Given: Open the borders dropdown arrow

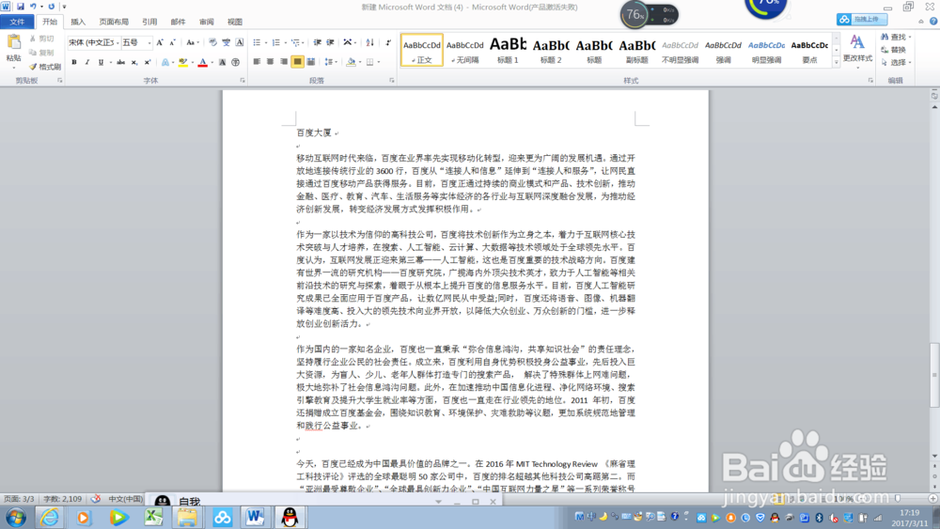Looking at the screenshot, I should (x=379, y=62).
